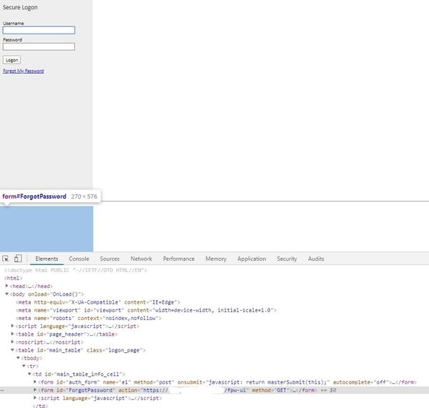The height and width of the screenshot is (408, 429).
Task: Switch to the Console tab
Action: 79,259
